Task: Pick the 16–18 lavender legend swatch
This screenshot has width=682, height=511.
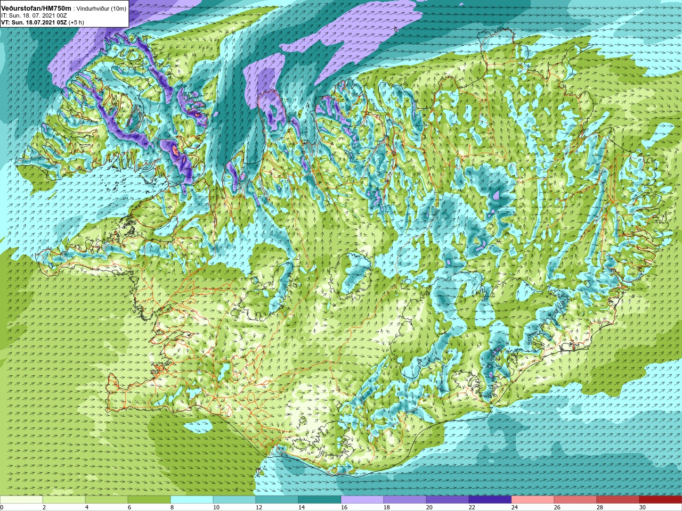Action: (x=362, y=500)
